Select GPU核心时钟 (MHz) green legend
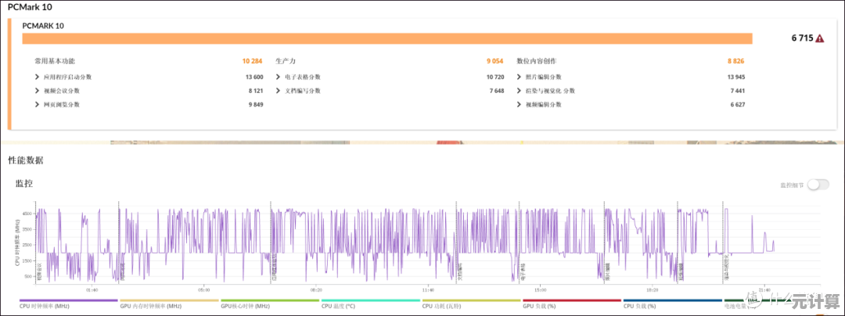This screenshot has width=845, height=316. point(269,306)
